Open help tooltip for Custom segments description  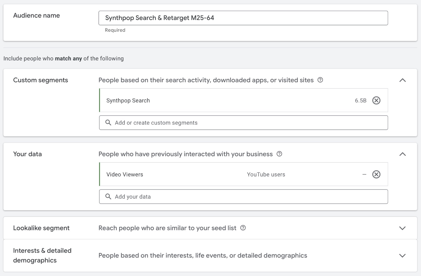(x=320, y=80)
